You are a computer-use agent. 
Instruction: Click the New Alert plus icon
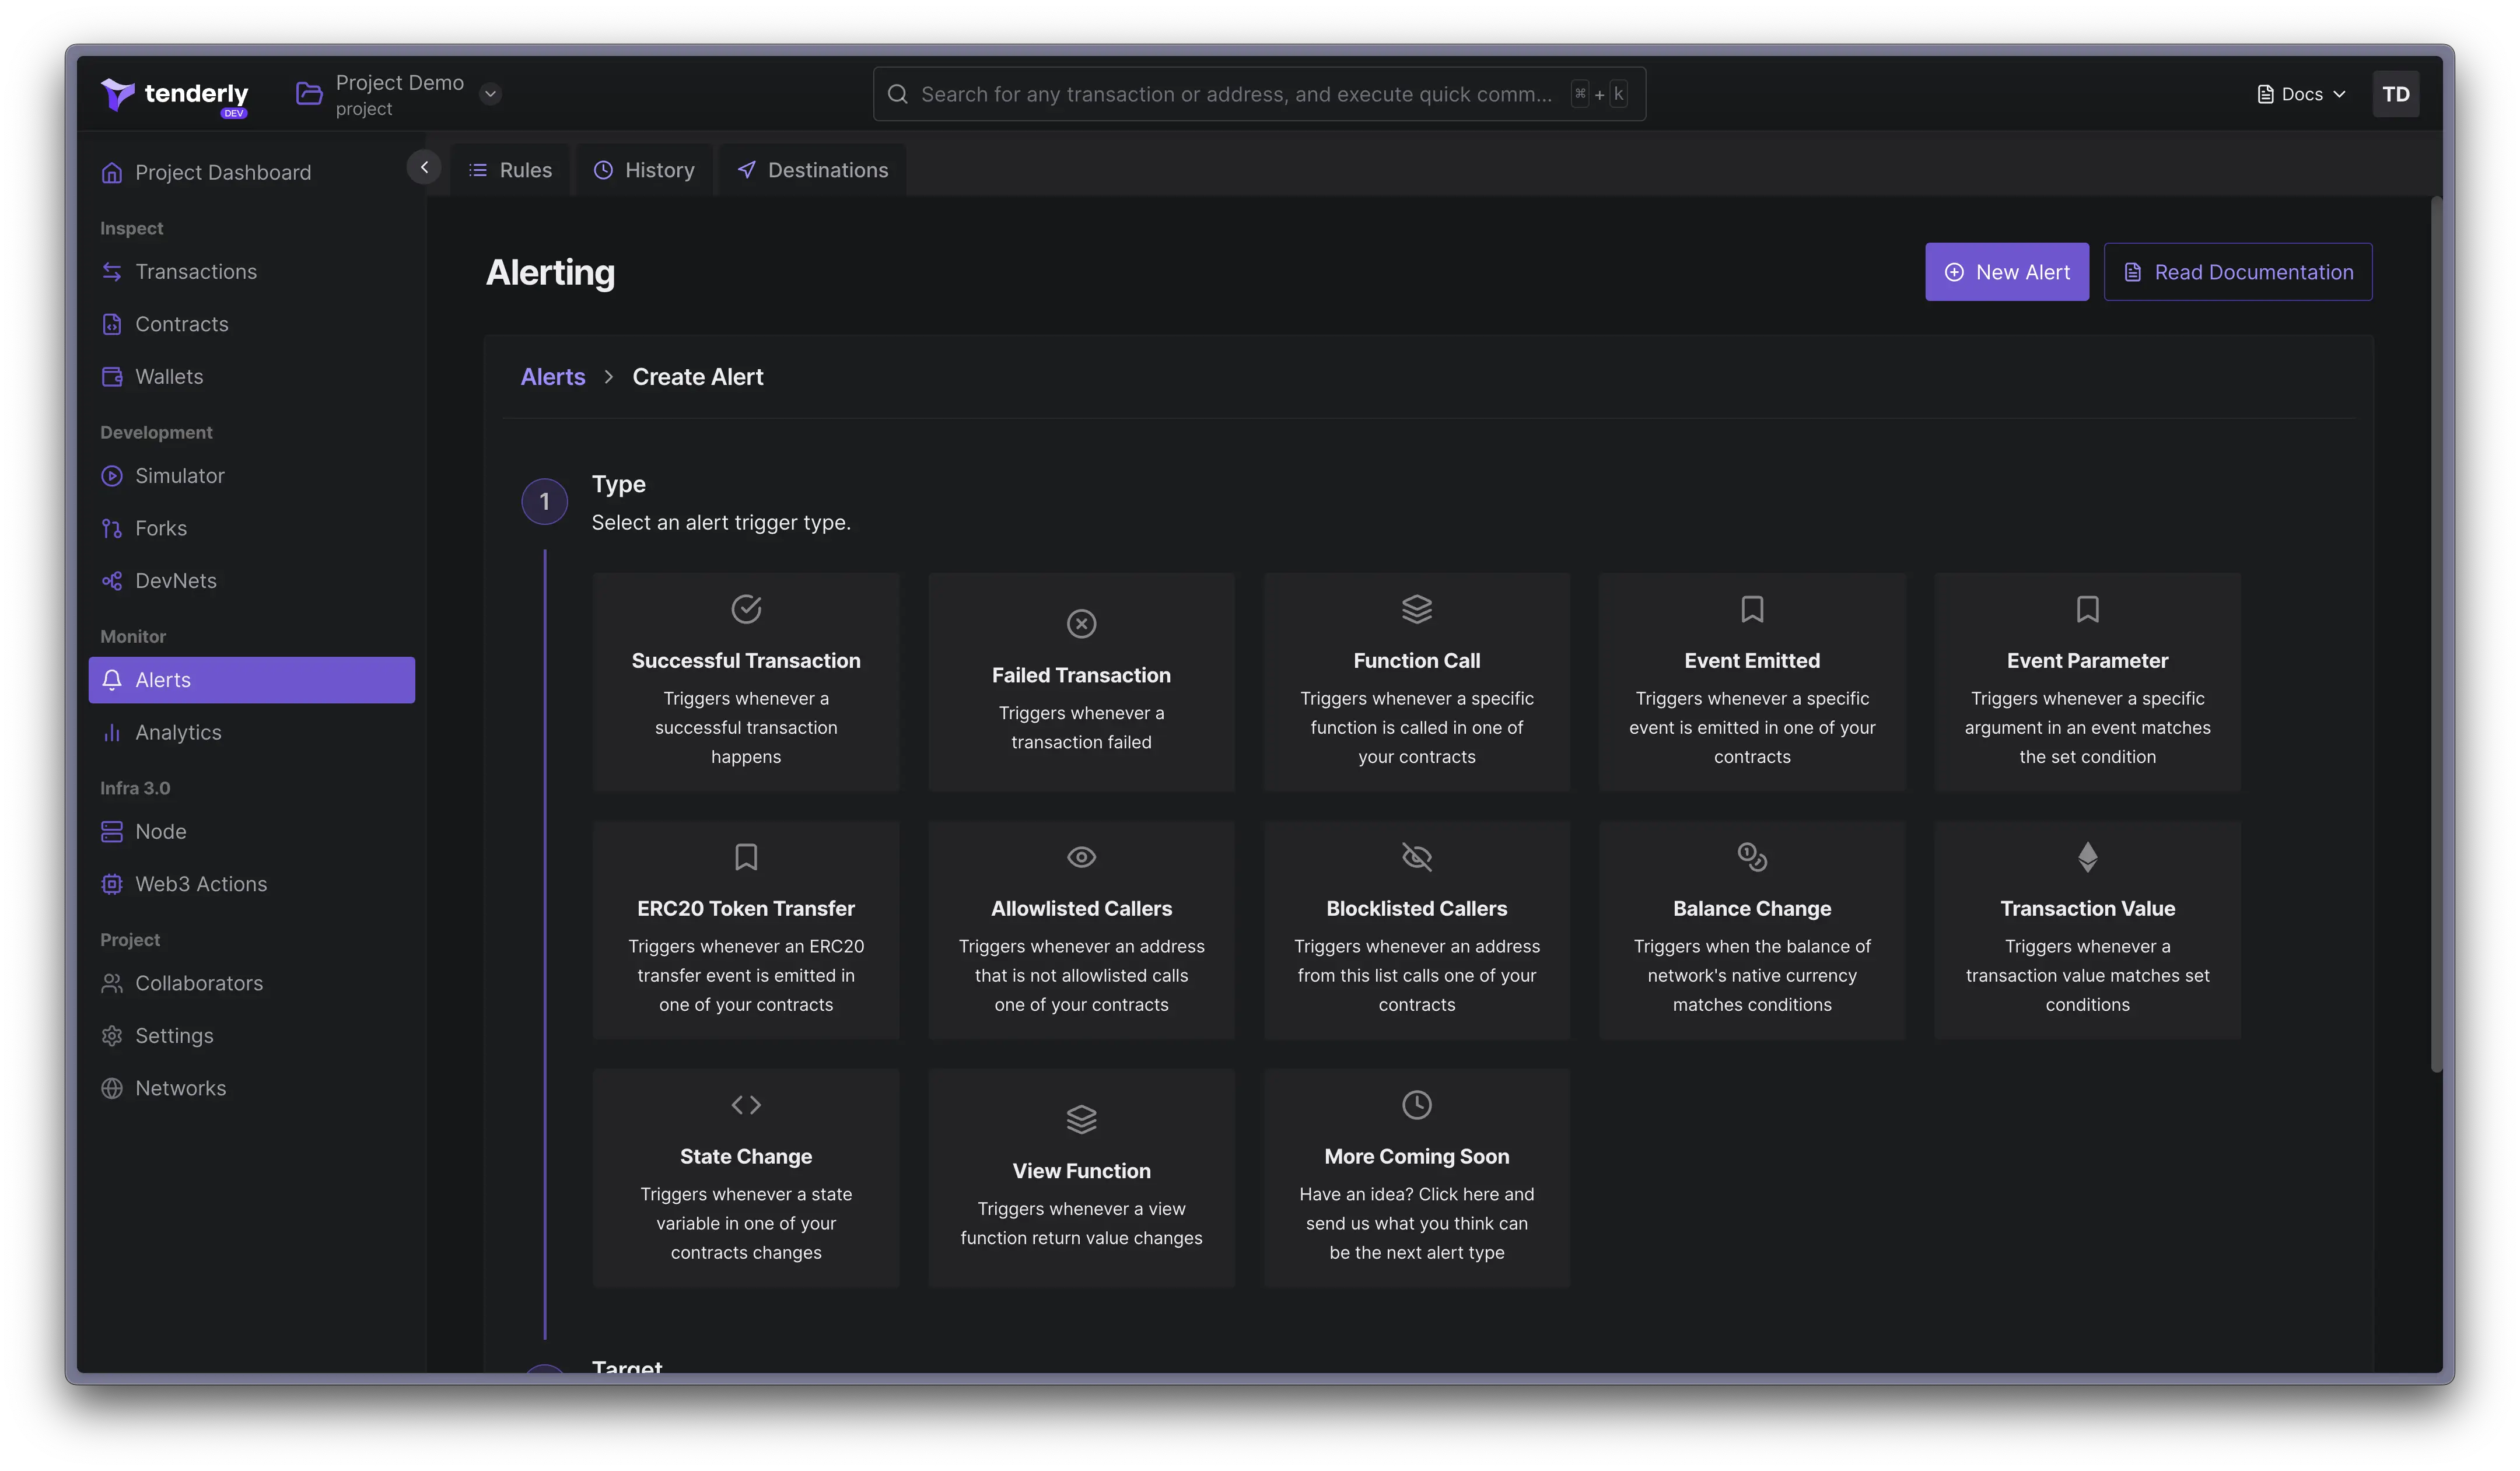[x=1953, y=272]
